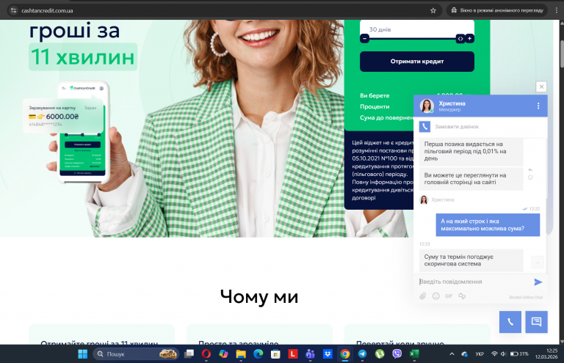
Task: Click Христина's avatar in the chat header
Action: (x=427, y=106)
